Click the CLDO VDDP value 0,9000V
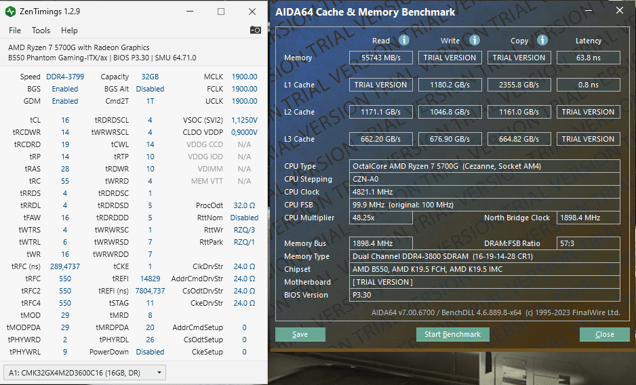The width and height of the screenshot is (636, 385). pos(244,132)
